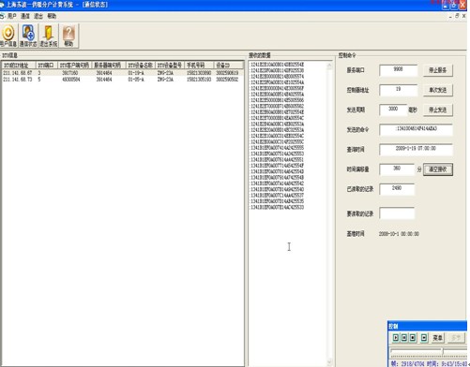Click the 服务器端句柄 column header
470x367 pixels.
(x=109, y=66)
